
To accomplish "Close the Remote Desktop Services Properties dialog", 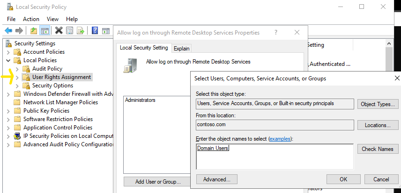I will point(297,32).
